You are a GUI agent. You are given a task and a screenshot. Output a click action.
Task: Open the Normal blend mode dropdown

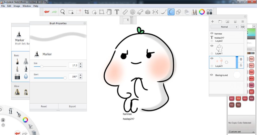[225, 27]
